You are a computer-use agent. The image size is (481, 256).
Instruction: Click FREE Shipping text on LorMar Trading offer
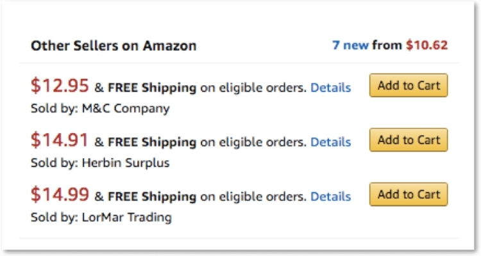click(x=152, y=196)
